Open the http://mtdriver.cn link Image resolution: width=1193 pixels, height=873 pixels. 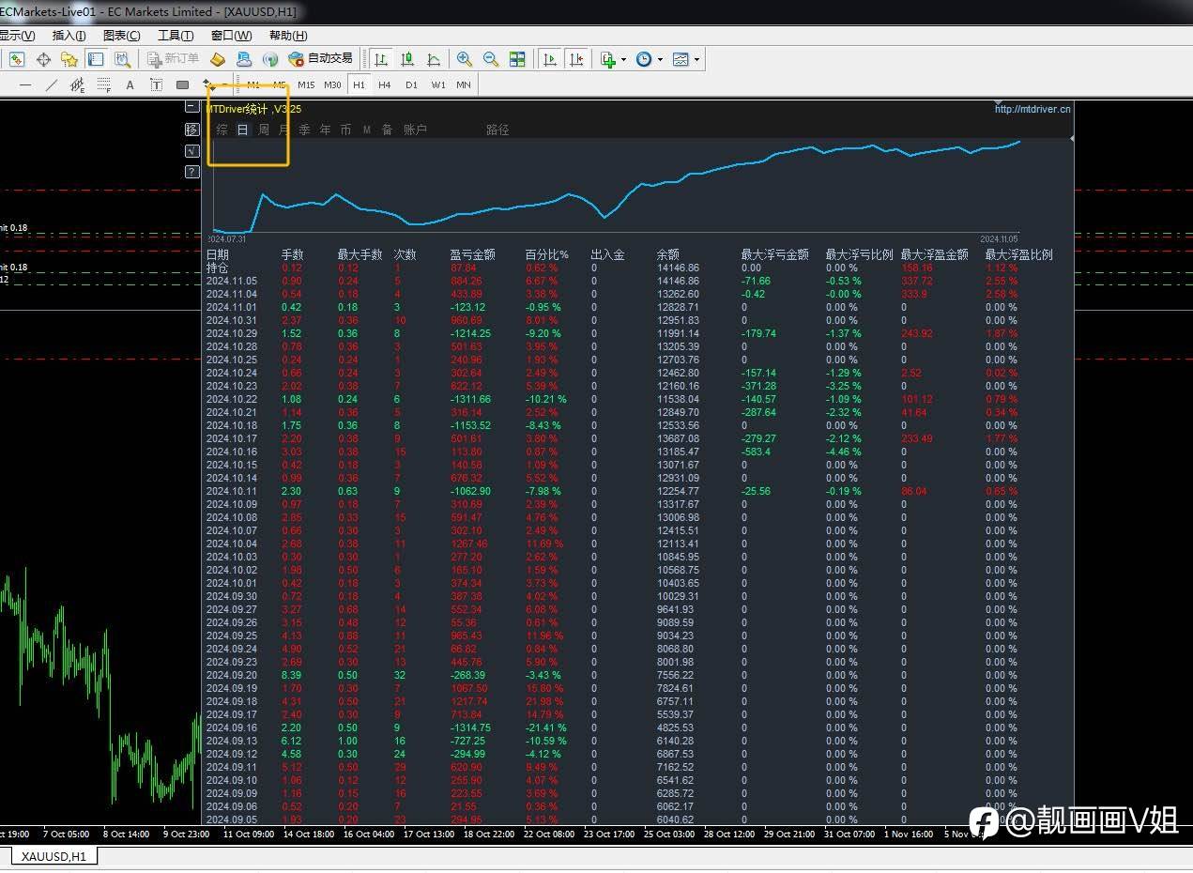click(1032, 109)
